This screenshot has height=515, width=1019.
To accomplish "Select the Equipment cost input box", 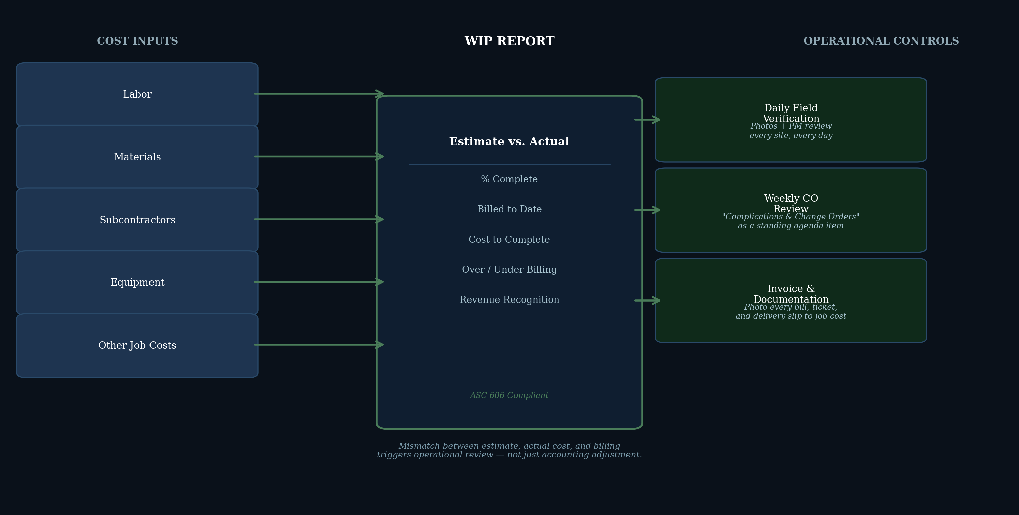I will (137, 282).
